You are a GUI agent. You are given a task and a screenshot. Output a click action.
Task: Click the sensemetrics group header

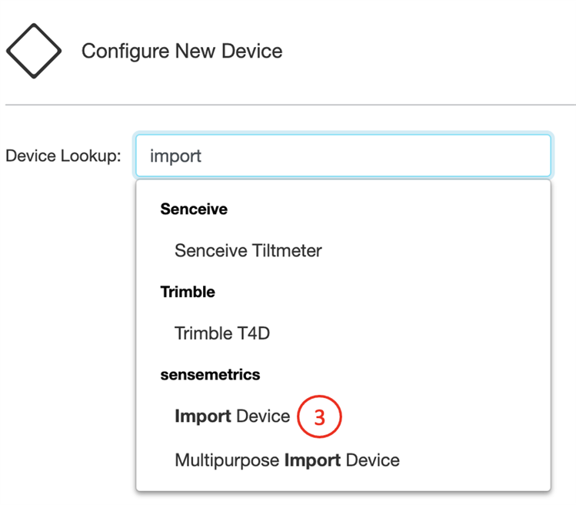[x=210, y=375]
